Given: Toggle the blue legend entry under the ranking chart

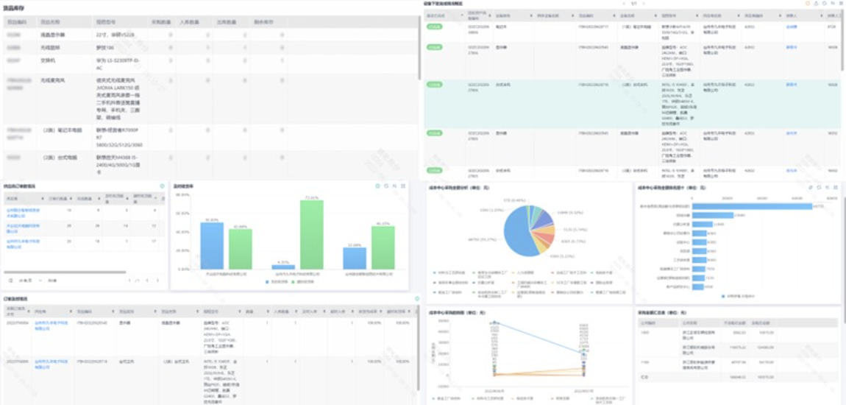Looking at the screenshot, I should click(x=736, y=296).
